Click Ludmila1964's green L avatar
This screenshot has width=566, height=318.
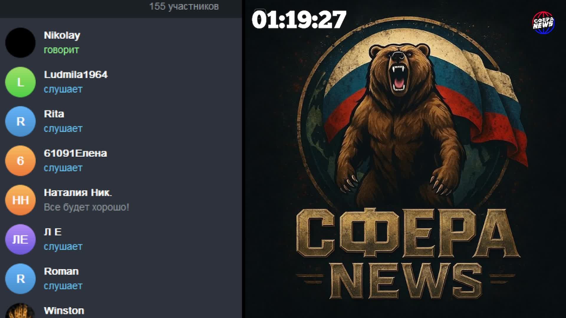point(20,82)
